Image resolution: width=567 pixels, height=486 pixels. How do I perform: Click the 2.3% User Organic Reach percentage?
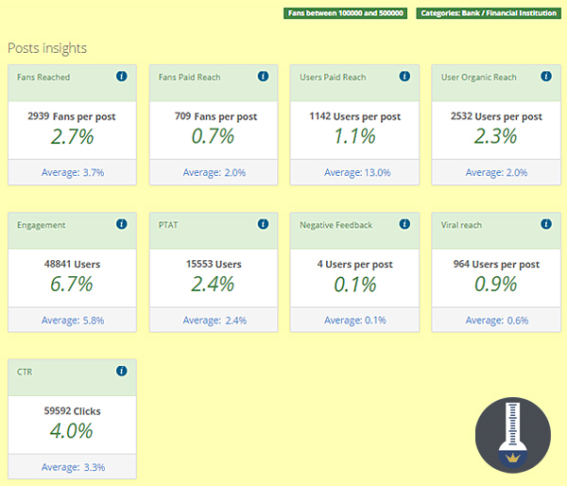click(495, 137)
